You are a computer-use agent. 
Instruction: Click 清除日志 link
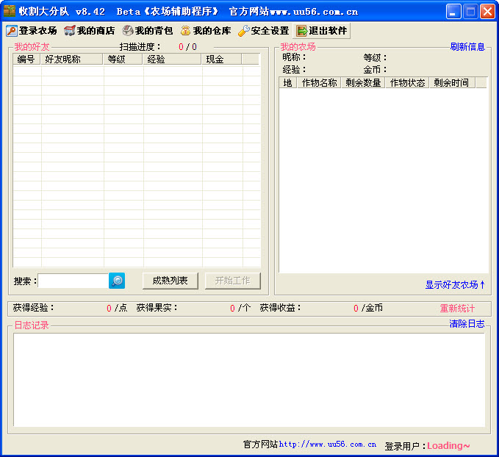tap(467, 324)
